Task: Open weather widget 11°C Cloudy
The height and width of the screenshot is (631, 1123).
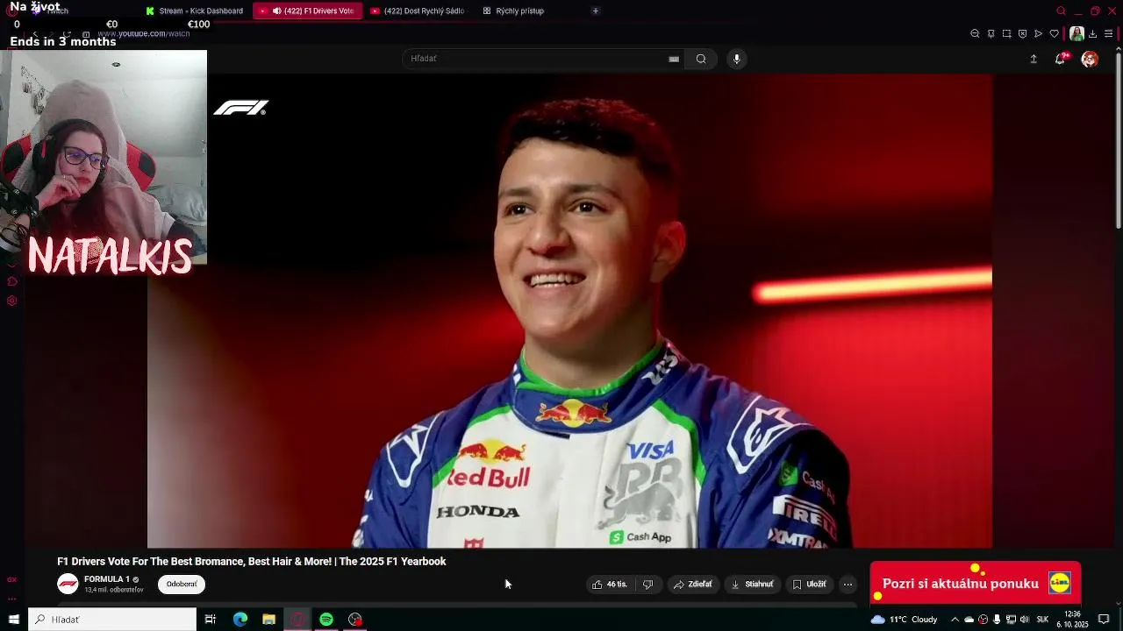Action: [x=904, y=620]
